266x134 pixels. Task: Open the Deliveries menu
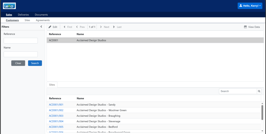point(23,15)
